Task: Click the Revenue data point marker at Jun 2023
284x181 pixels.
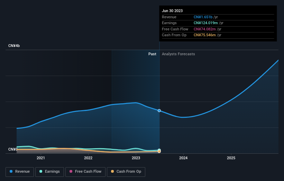Action: pos(159,111)
